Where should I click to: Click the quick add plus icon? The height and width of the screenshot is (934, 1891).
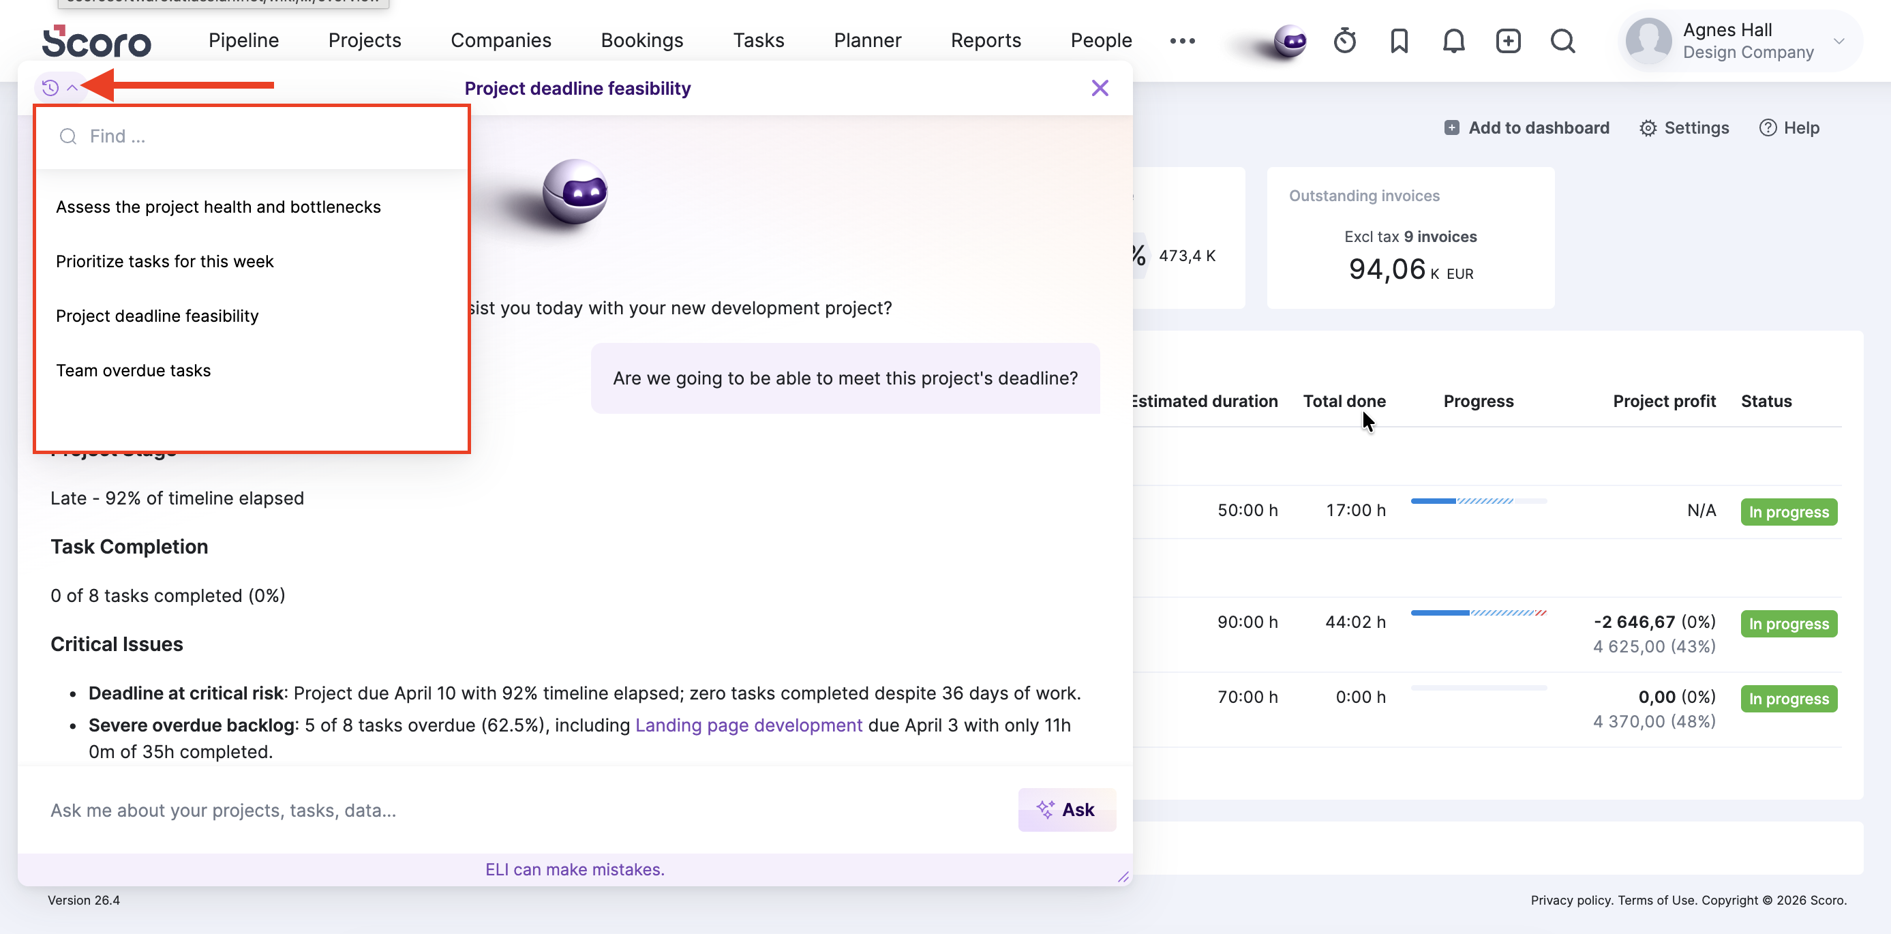coord(1508,41)
